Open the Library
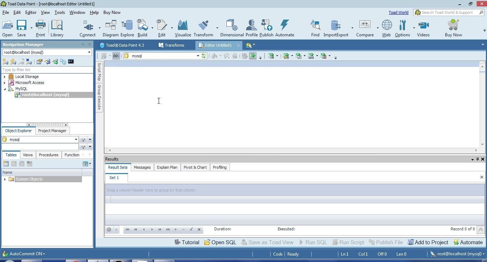 pos(57,28)
